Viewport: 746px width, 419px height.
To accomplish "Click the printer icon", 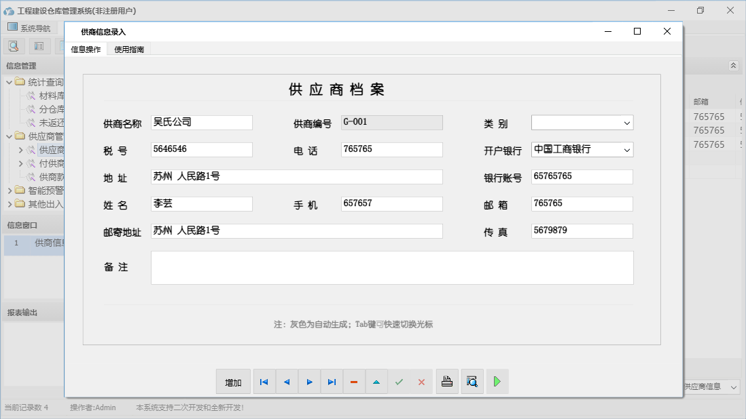I will click(x=446, y=382).
